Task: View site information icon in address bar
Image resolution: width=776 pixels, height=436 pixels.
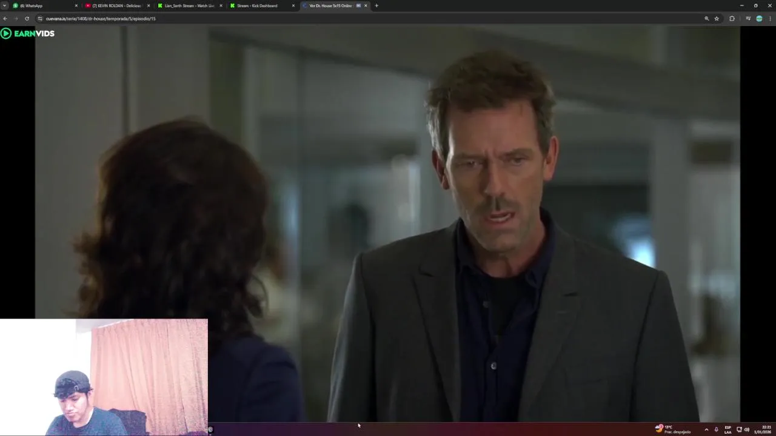Action: click(40, 19)
